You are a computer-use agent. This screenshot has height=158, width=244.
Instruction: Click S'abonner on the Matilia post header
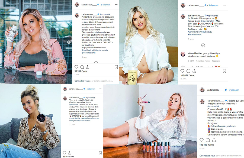tap(105, 5)
